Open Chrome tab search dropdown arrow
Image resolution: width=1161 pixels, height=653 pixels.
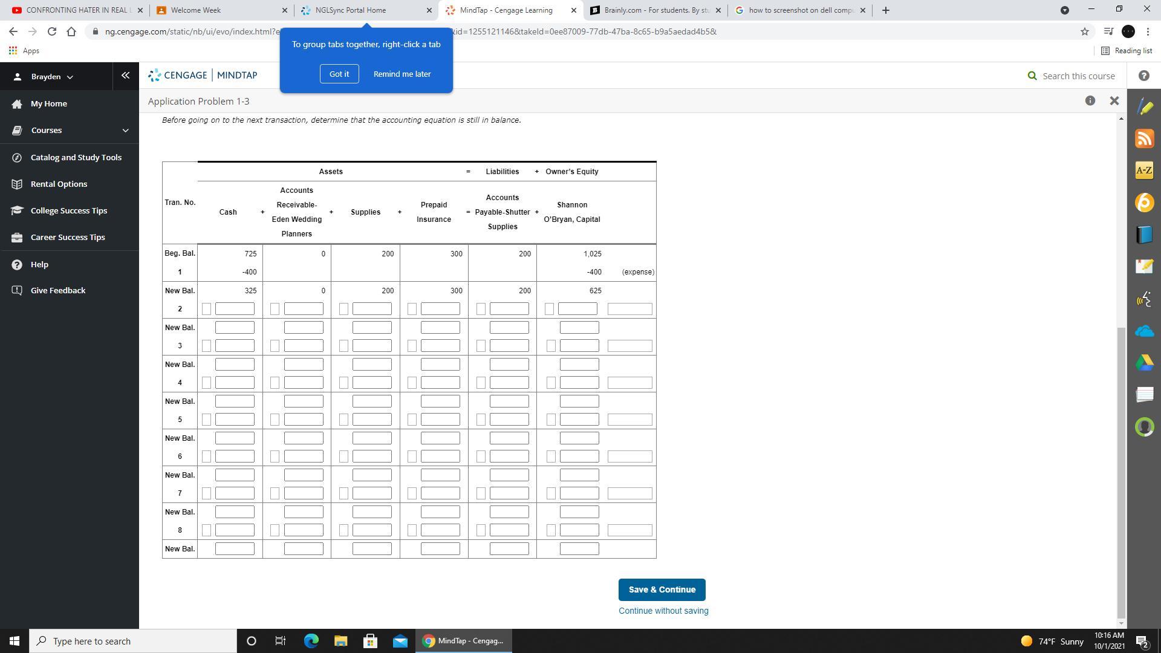click(1064, 10)
